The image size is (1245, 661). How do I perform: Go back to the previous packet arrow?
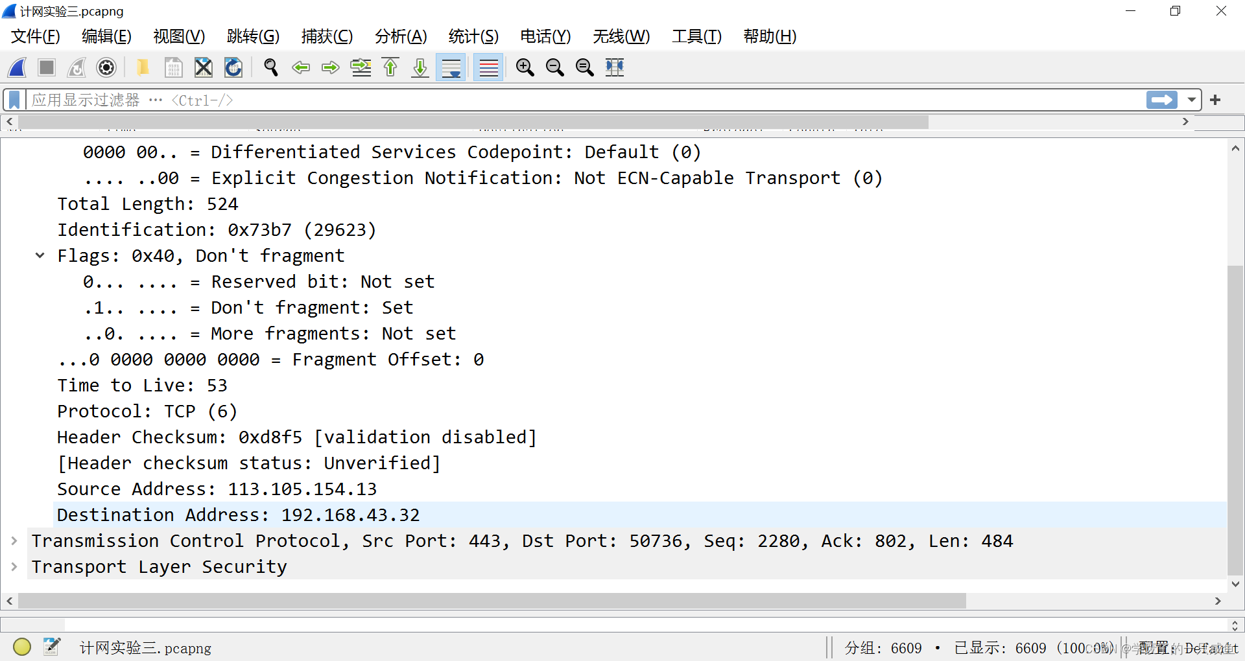tap(301, 67)
